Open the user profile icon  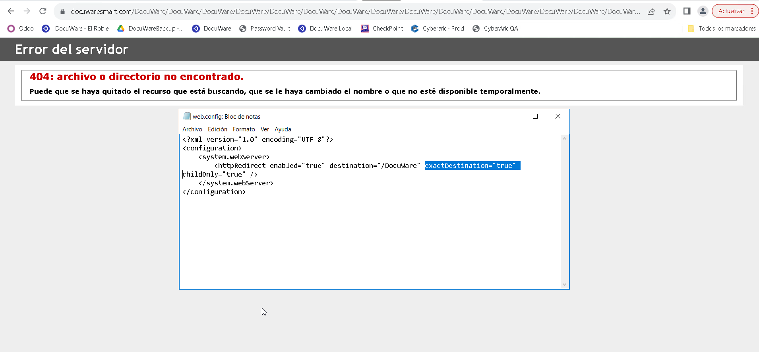pos(703,11)
